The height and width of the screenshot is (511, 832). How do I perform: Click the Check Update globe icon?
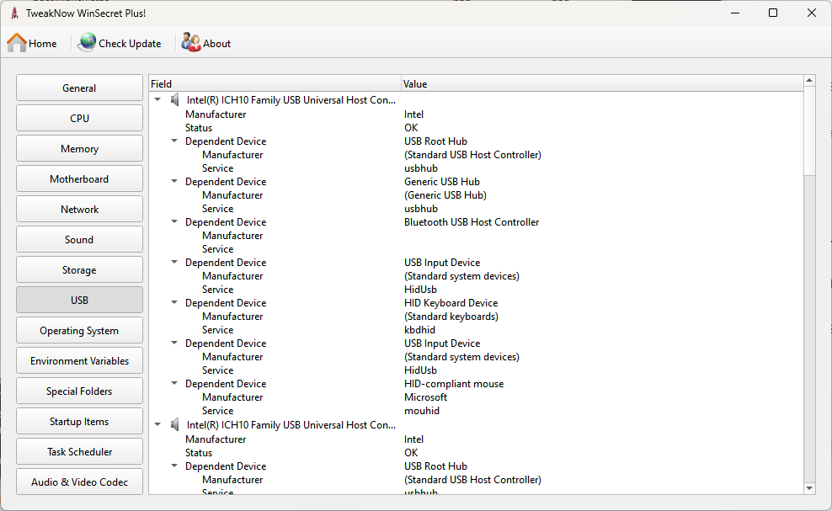pos(87,42)
